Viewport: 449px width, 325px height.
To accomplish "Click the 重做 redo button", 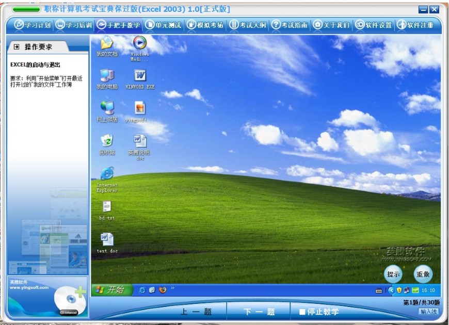I will [x=423, y=274].
